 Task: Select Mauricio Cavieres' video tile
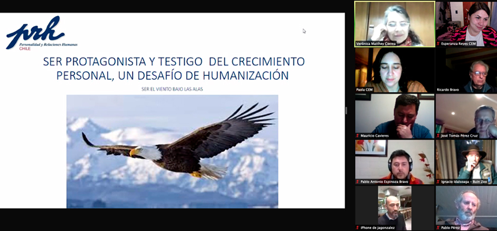pos(394,116)
